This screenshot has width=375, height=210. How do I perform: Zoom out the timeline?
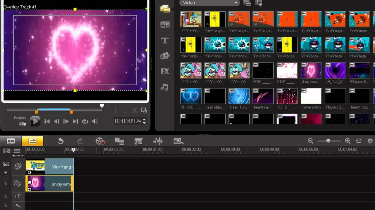click(311, 141)
